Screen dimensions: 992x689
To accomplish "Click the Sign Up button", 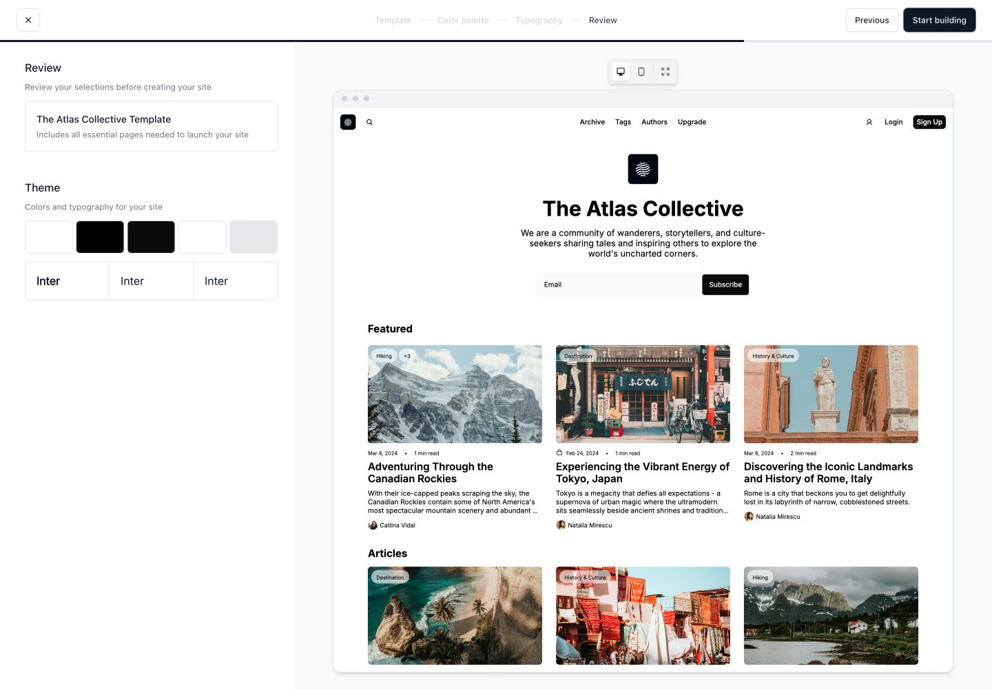I will [929, 122].
